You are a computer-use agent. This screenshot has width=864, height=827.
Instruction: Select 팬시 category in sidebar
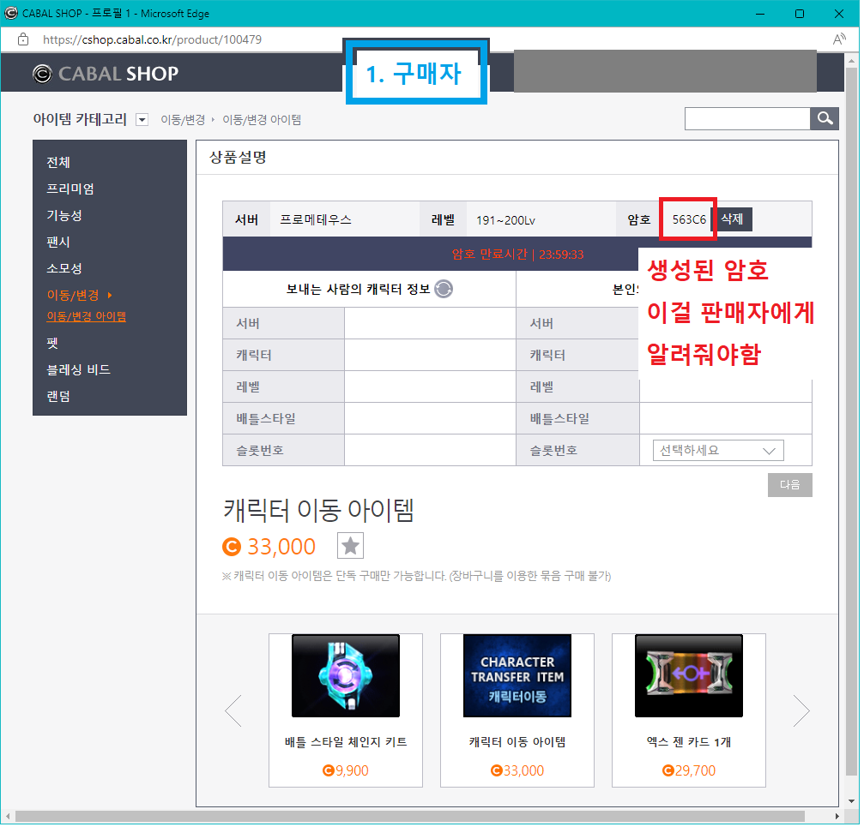click(x=58, y=243)
